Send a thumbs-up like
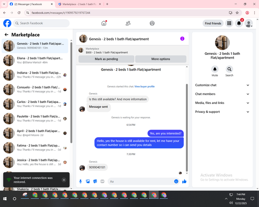The width and height of the screenshot is (259, 207). [x=184, y=181]
